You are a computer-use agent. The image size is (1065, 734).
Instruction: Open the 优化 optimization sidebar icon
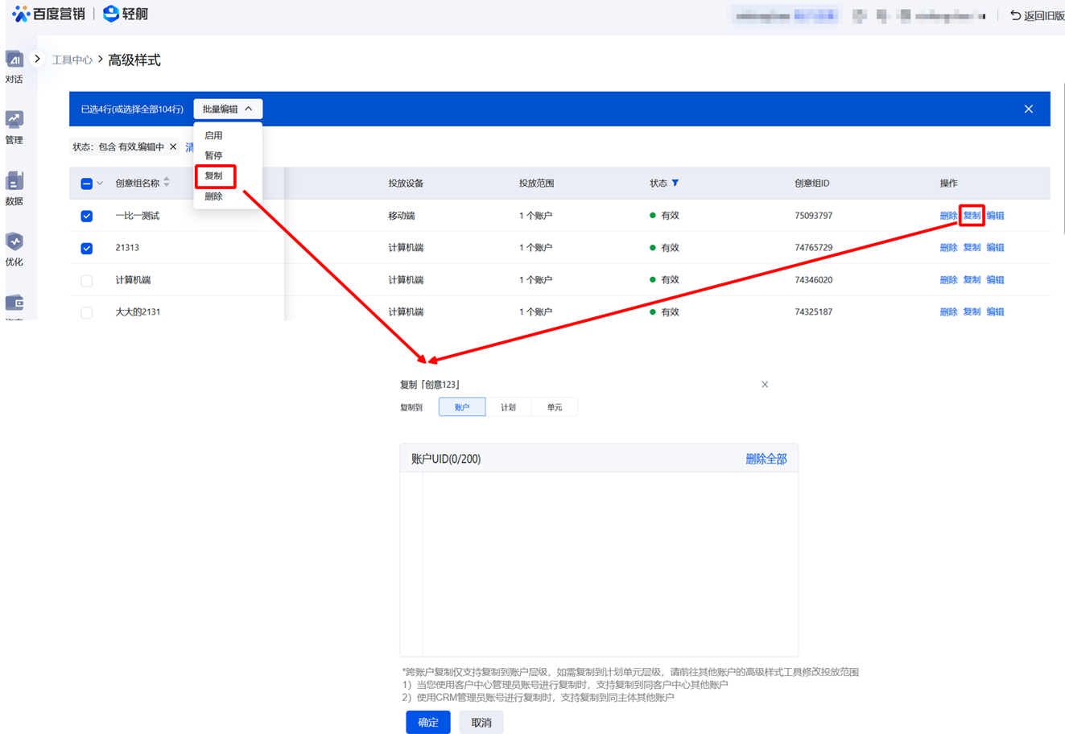tap(14, 242)
